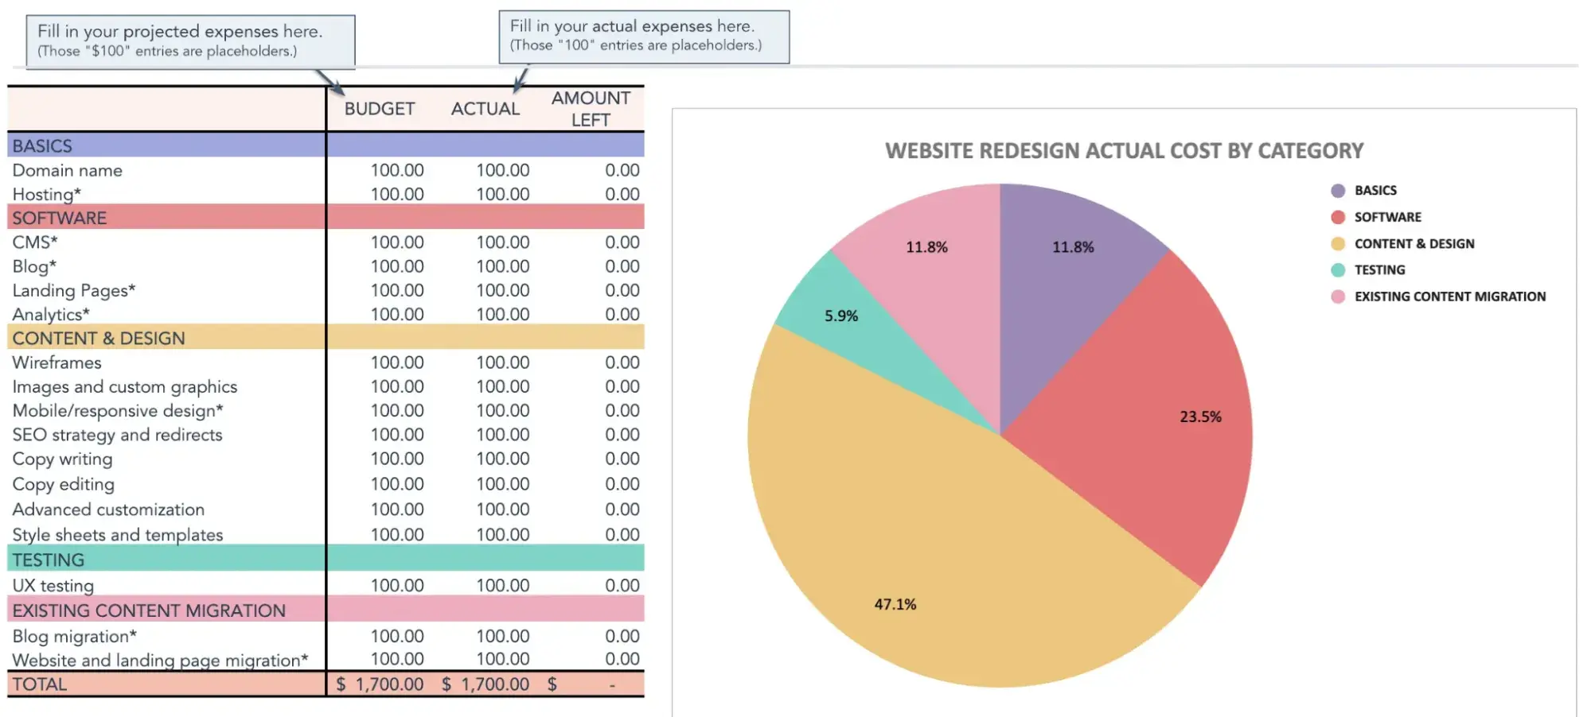Click the total budget $1,700.00 cell
1591x717 pixels.
(380, 684)
